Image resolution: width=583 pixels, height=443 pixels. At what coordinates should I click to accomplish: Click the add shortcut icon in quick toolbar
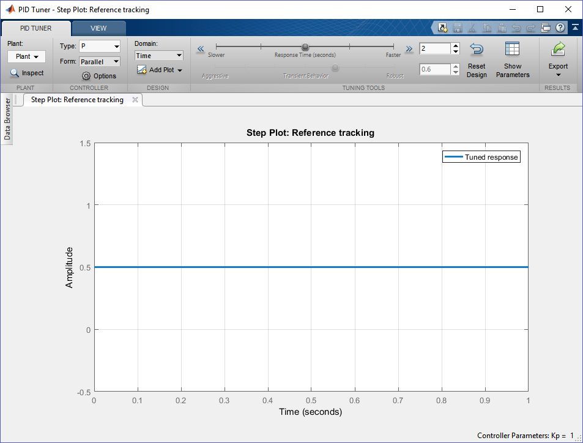pos(442,28)
